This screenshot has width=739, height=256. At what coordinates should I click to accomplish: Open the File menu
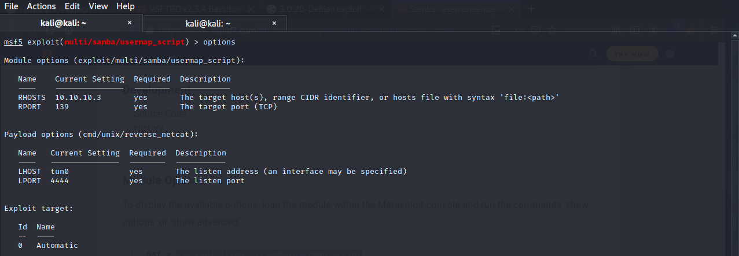click(11, 6)
